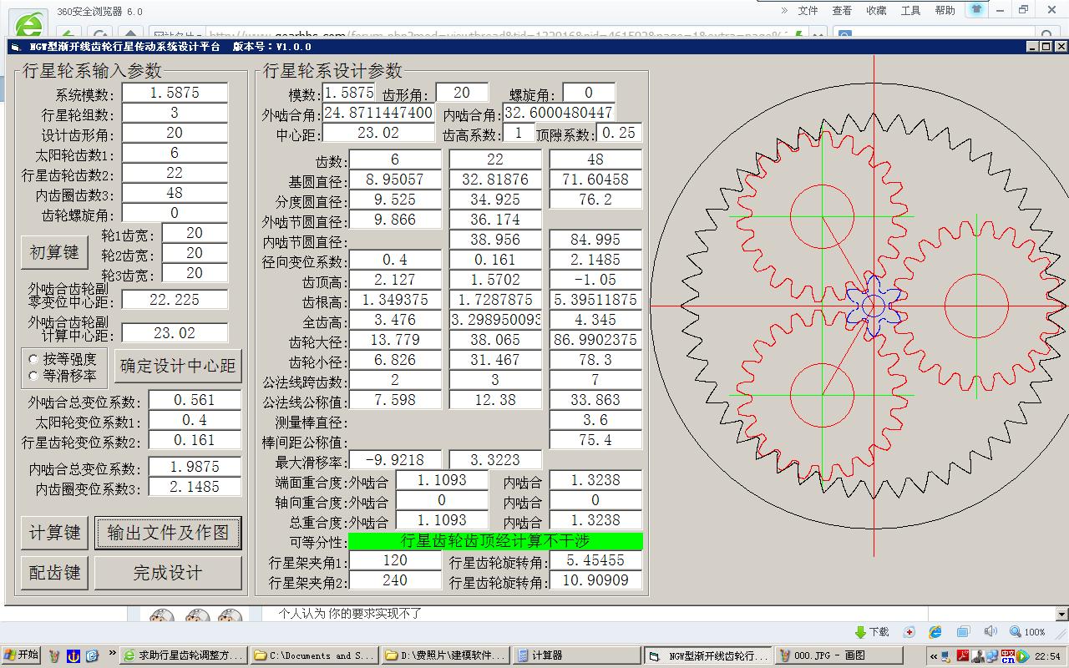Click the 测量棒直径 value 3.6
1069x668 pixels.
(x=595, y=420)
